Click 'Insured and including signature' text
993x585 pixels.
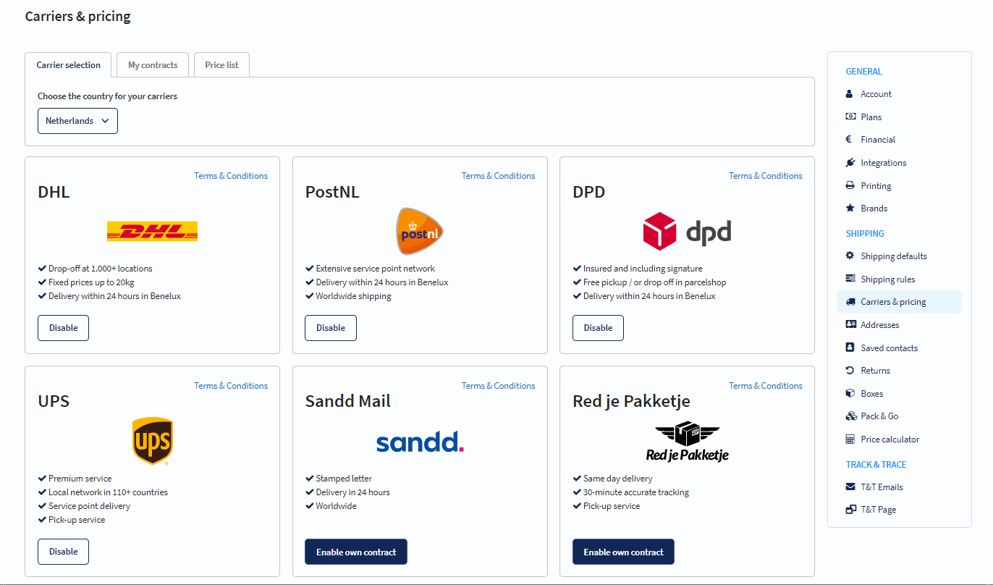(643, 269)
